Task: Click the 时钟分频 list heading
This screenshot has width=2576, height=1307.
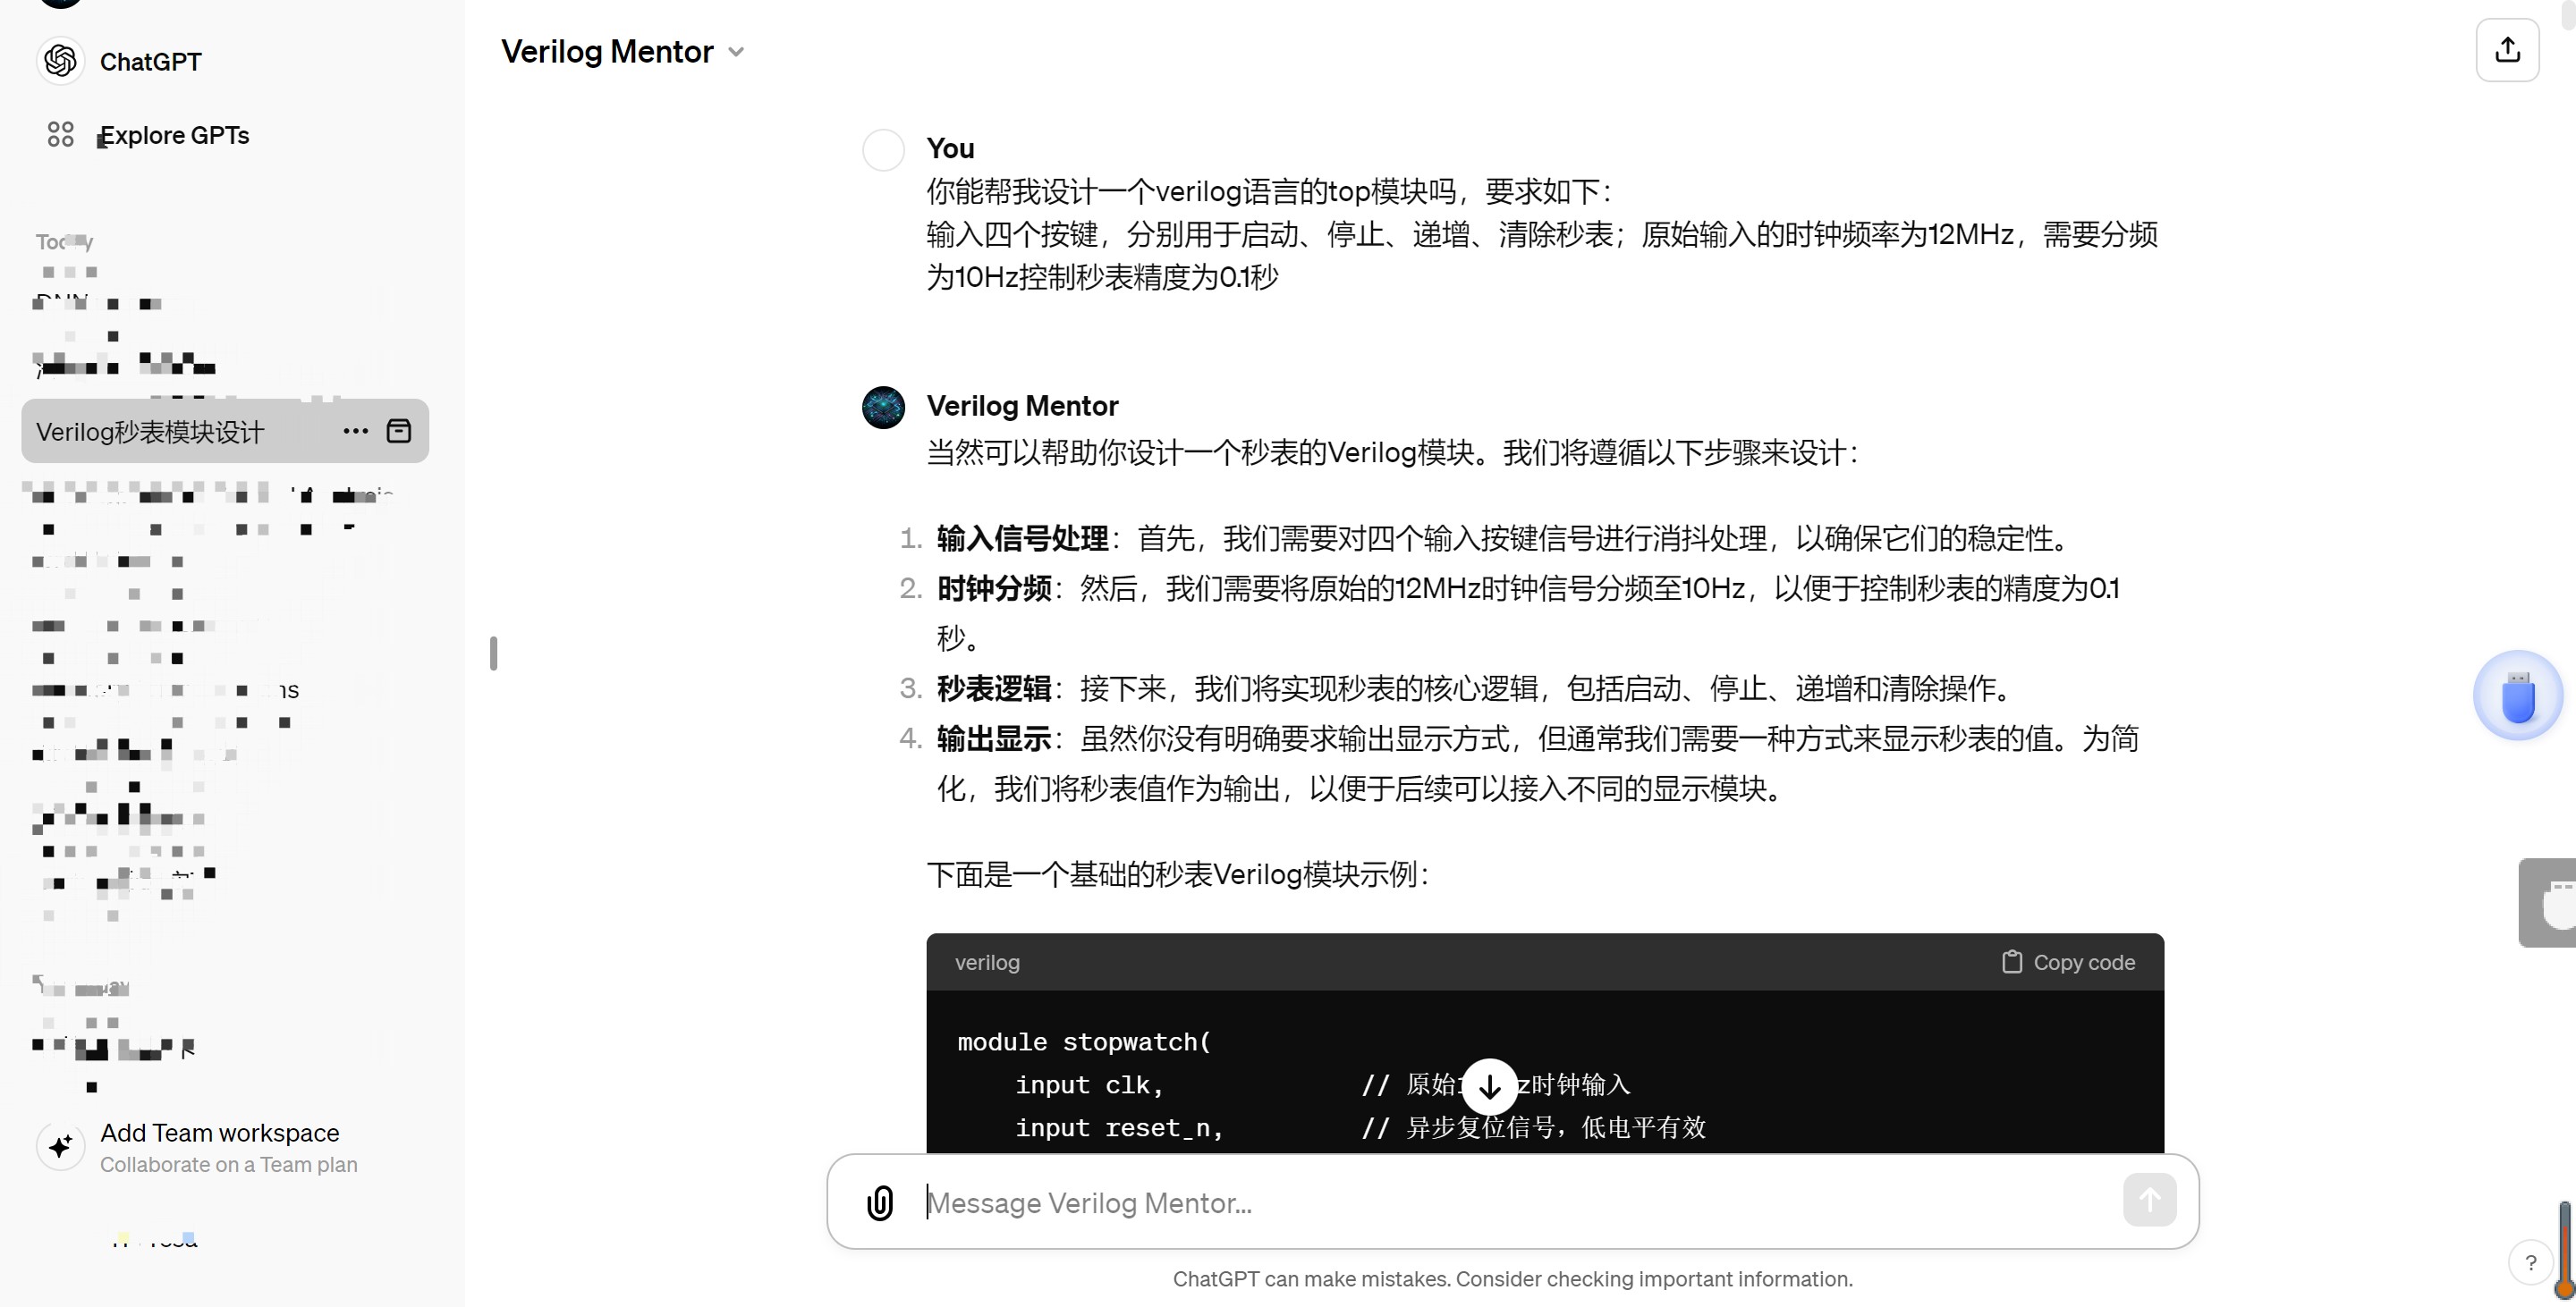Action: 994,588
